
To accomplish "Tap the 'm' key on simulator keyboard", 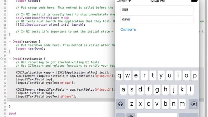I will point(182,104).
